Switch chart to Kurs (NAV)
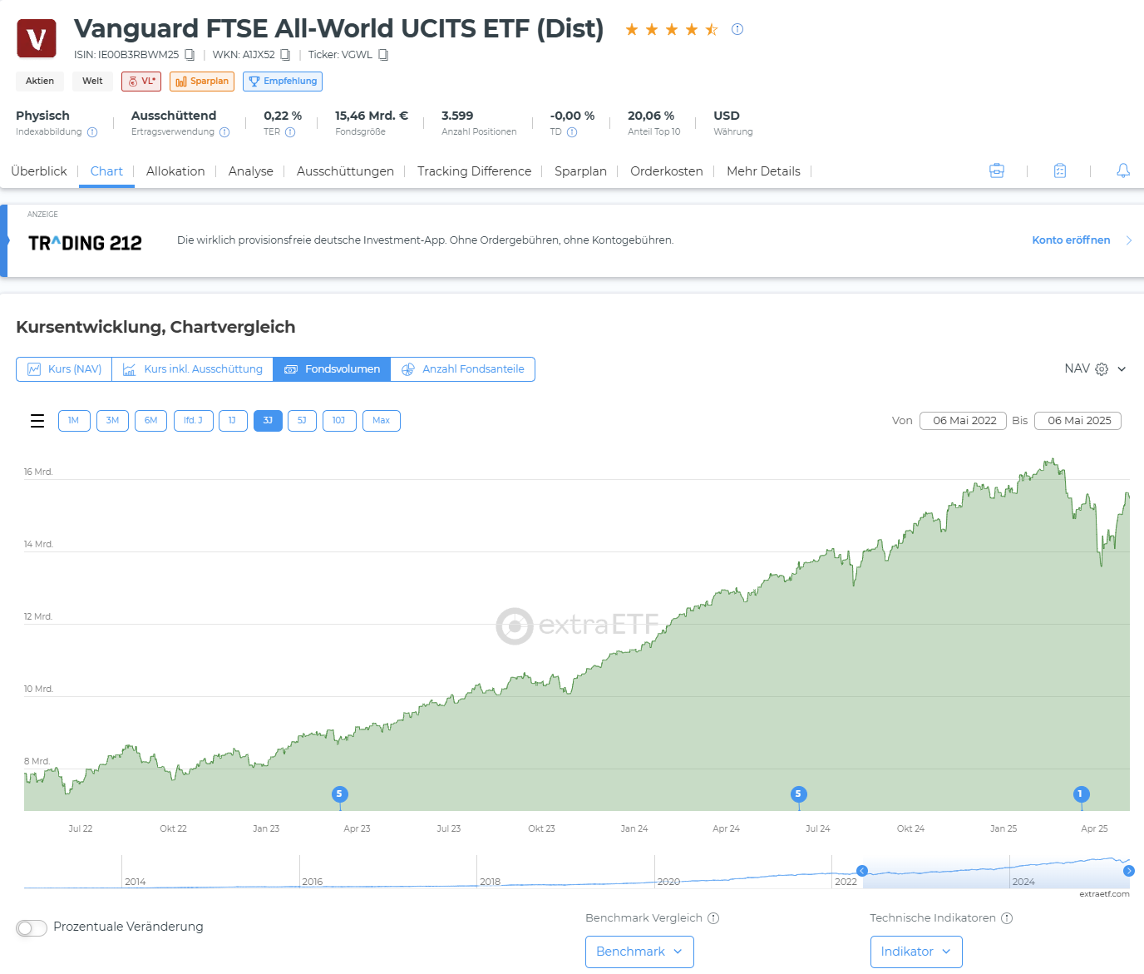 pyautogui.click(x=64, y=369)
